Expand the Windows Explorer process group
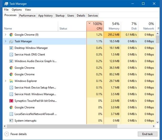This screenshot has width=162, height=140. click(x=6, y=81)
